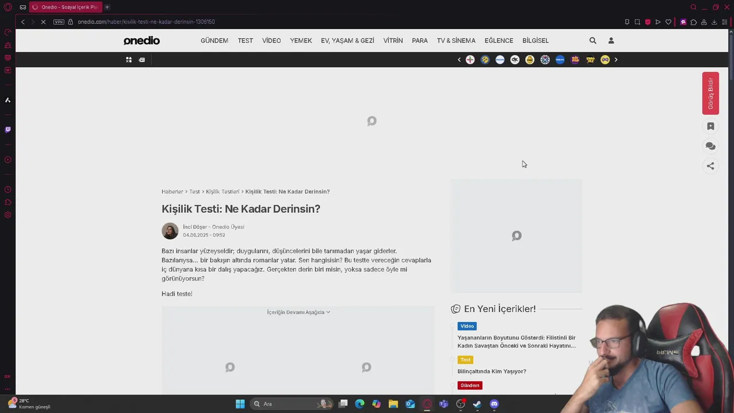Viewport: 734px width, 413px height.
Task: Open Twitch from Opera sidebar
Action: click(x=7, y=130)
